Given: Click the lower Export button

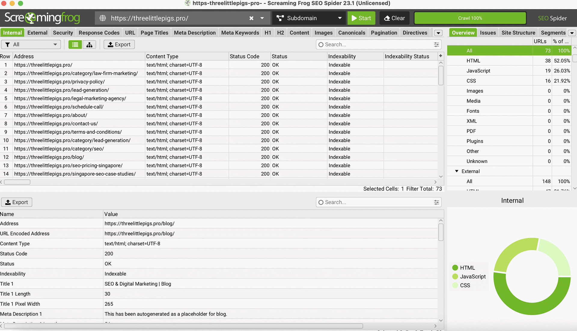Looking at the screenshot, I should tap(17, 202).
